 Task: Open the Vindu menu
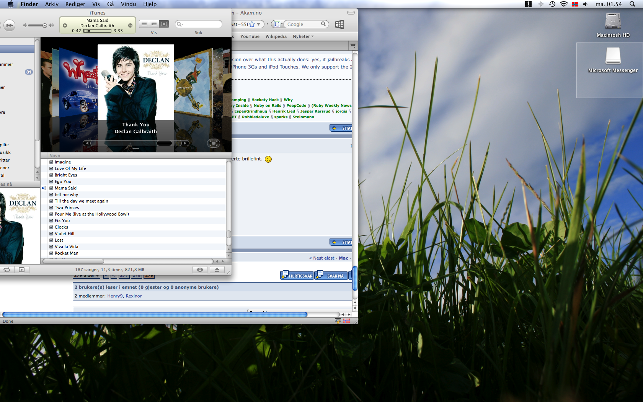(x=128, y=4)
